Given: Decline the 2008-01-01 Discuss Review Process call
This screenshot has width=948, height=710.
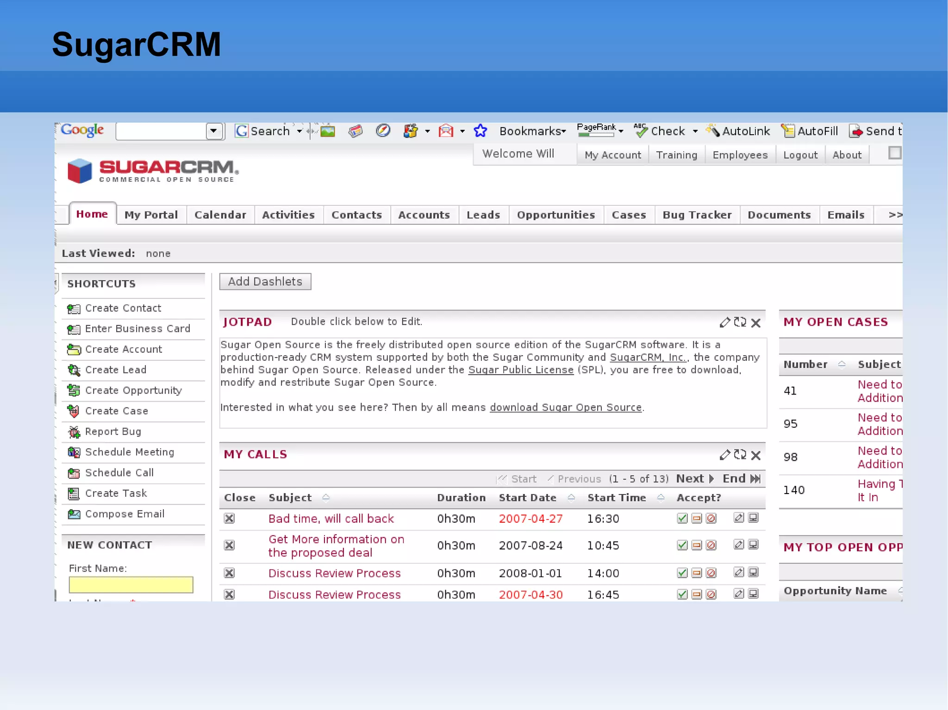Looking at the screenshot, I should [x=711, y=573].
